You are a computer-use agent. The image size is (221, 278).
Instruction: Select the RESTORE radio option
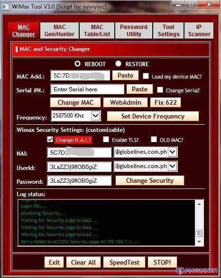tap(118, 63)
